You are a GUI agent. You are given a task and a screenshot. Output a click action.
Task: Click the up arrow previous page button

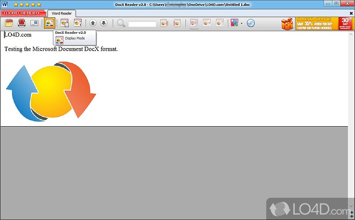click(x=93, y=23)
